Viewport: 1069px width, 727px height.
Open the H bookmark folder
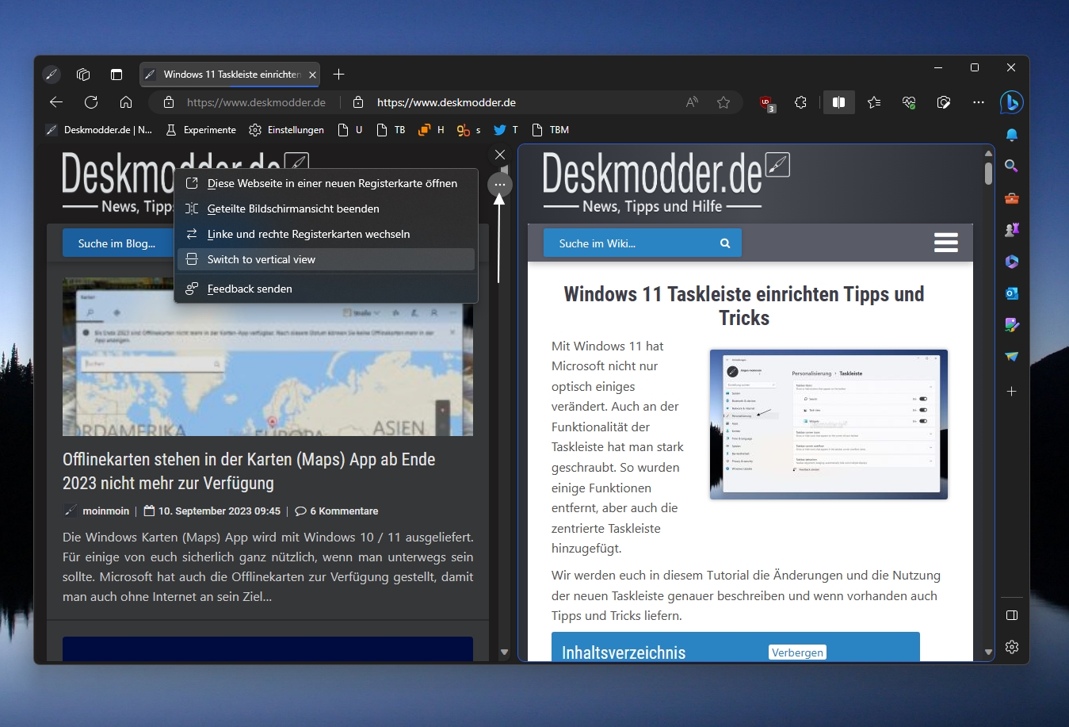[432, 130]
